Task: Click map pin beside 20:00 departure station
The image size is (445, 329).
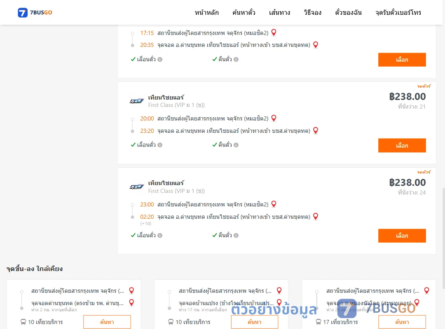Action: point(274,118)
